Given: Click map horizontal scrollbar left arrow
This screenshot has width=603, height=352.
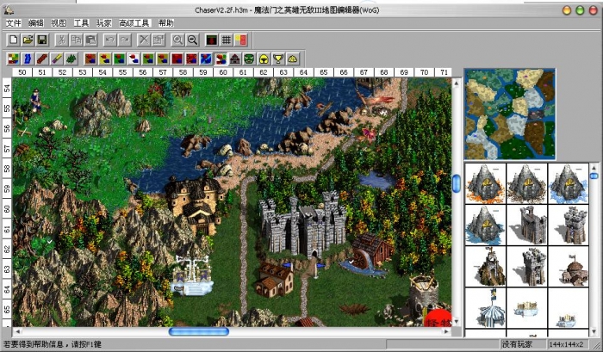Looking at the screenshot, I should [x=18, y=330].
